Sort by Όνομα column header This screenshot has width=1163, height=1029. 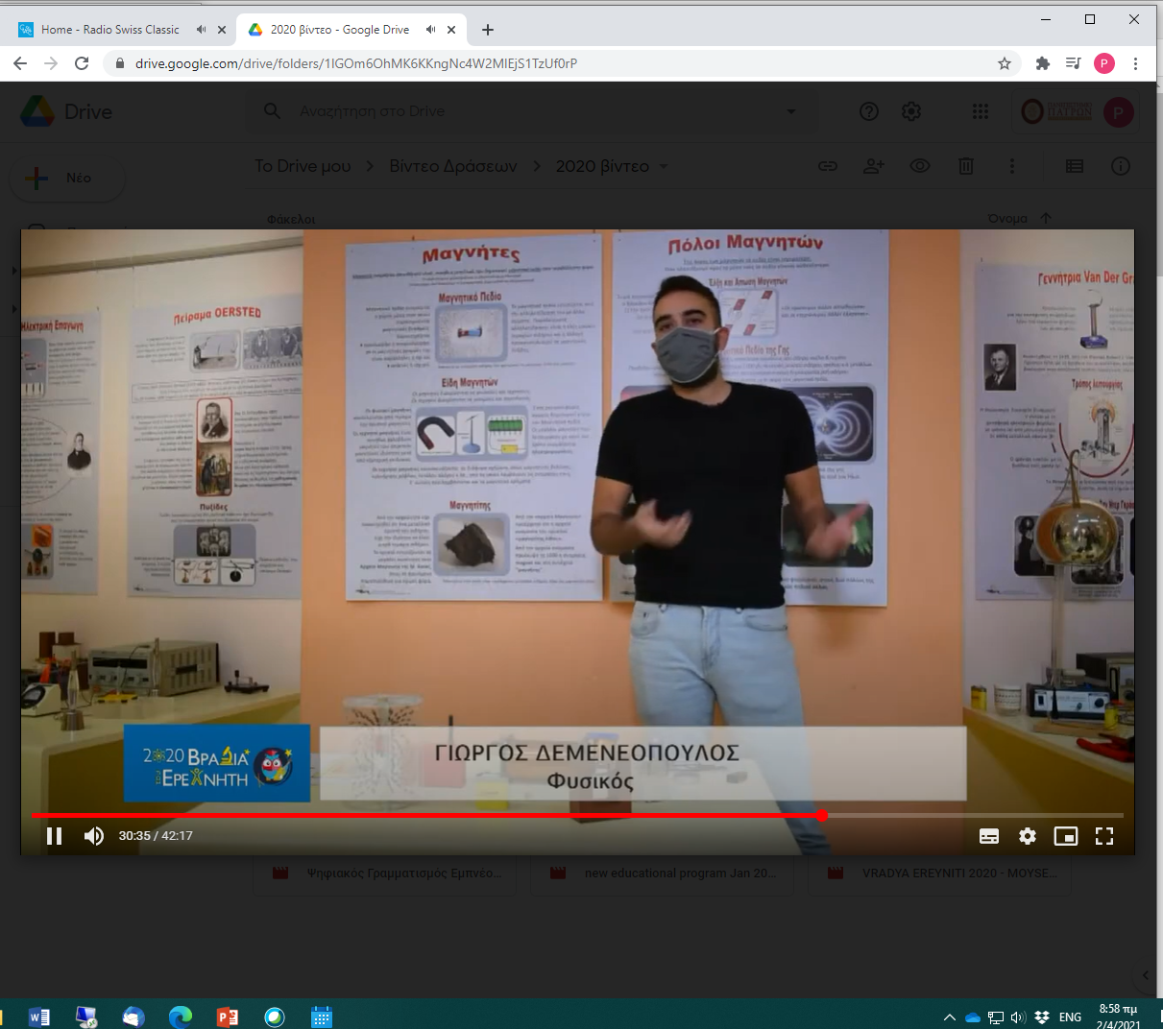[1007, 219]
